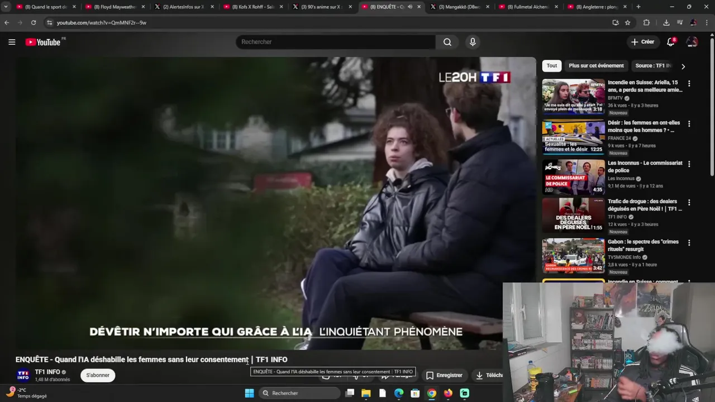Open the TF1 INFO channel avatar

click(23, 375)
